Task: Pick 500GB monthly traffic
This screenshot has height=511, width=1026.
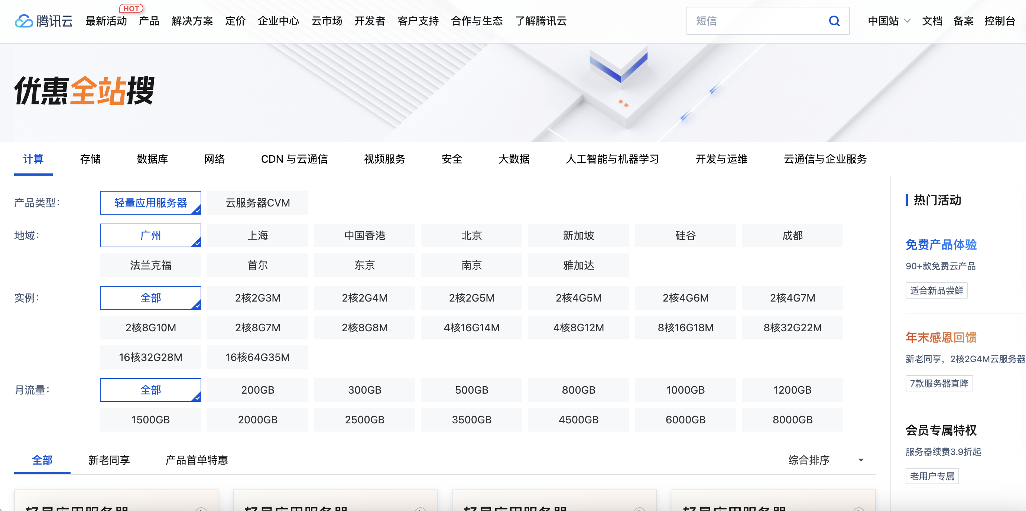Action: pyautogui.click(x=471, y=390)
